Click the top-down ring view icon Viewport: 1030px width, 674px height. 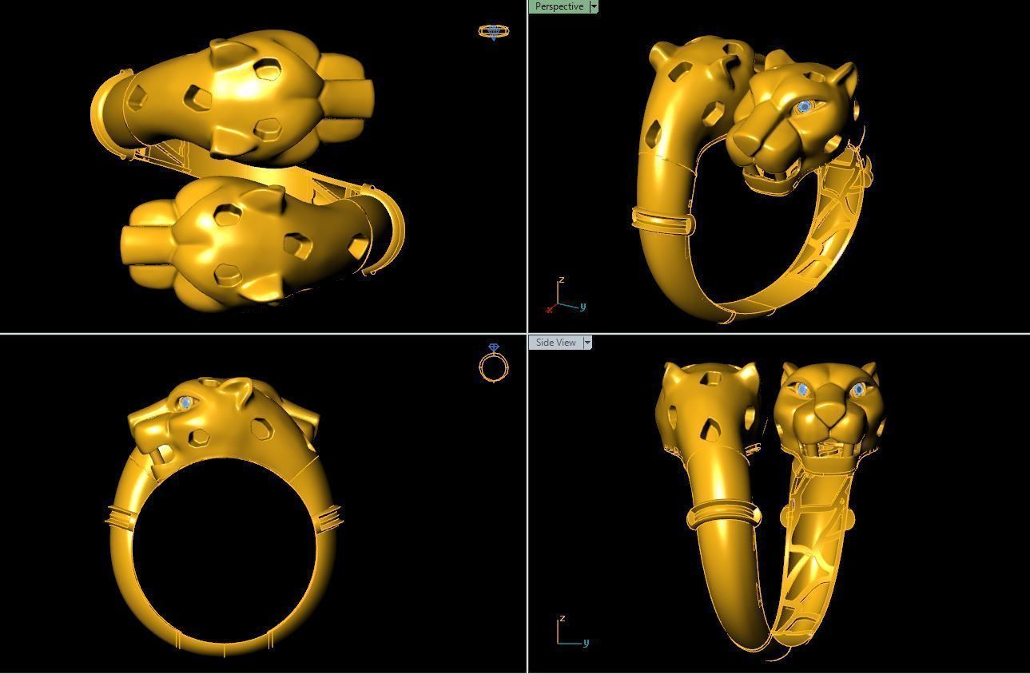493,32
